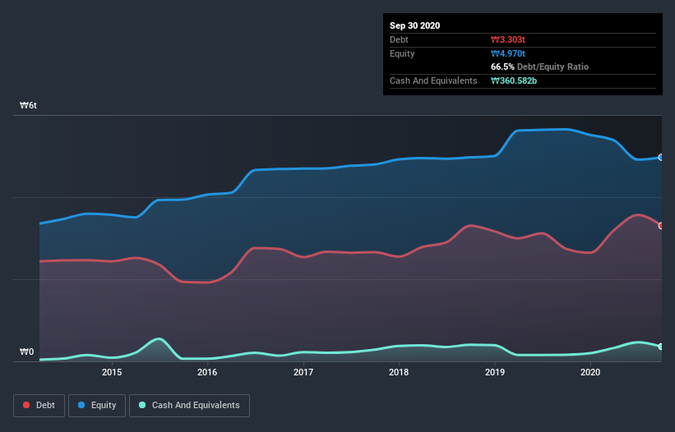Click the ₩0 y-axis label
Viewport: 675px width, 432px height.
26,352
